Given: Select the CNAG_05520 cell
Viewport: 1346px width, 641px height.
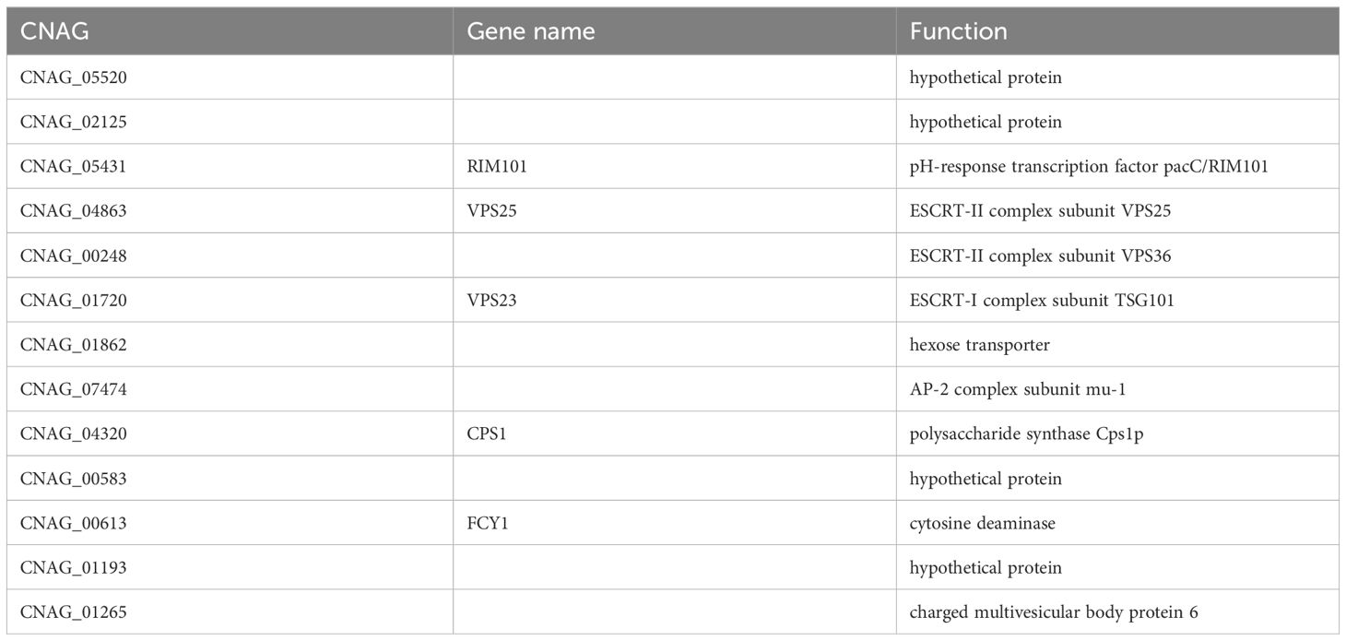Looking at the screenshot, I should click(x=230, y=77).
